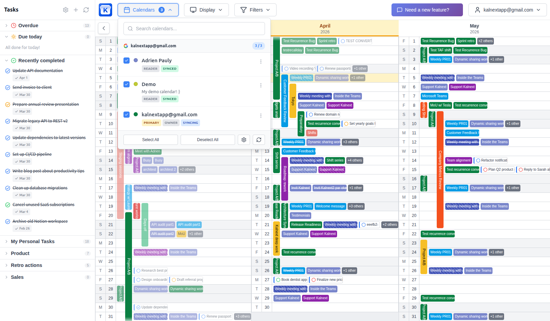Screen dimensions: 550x321
Task: Uncheck Demo calendar checkbox
Action: (127, 84)
